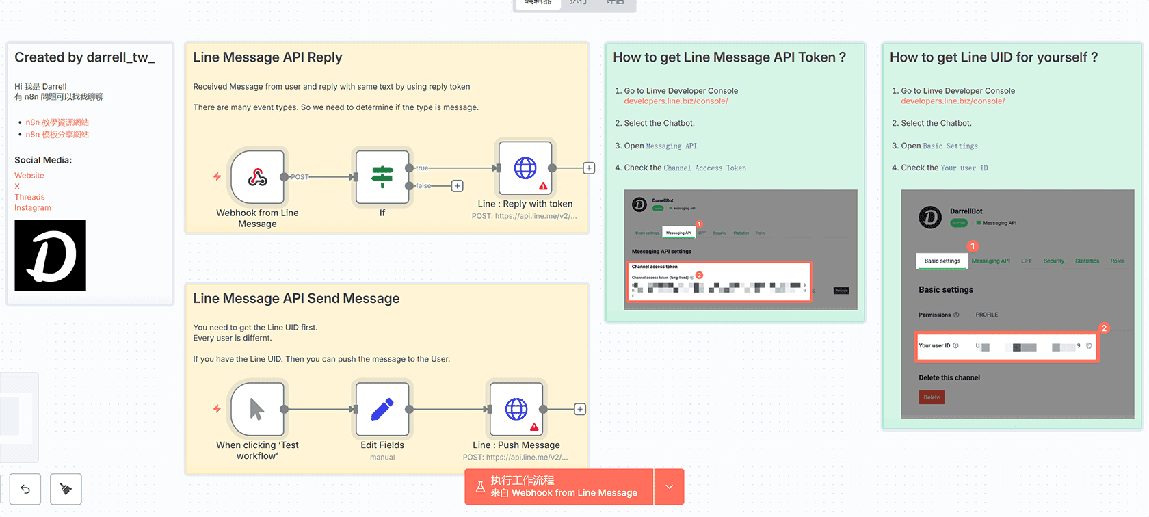Select the manual Test workflow trigger node
This screenshot has width=1149, height=517.
(257, 410)
